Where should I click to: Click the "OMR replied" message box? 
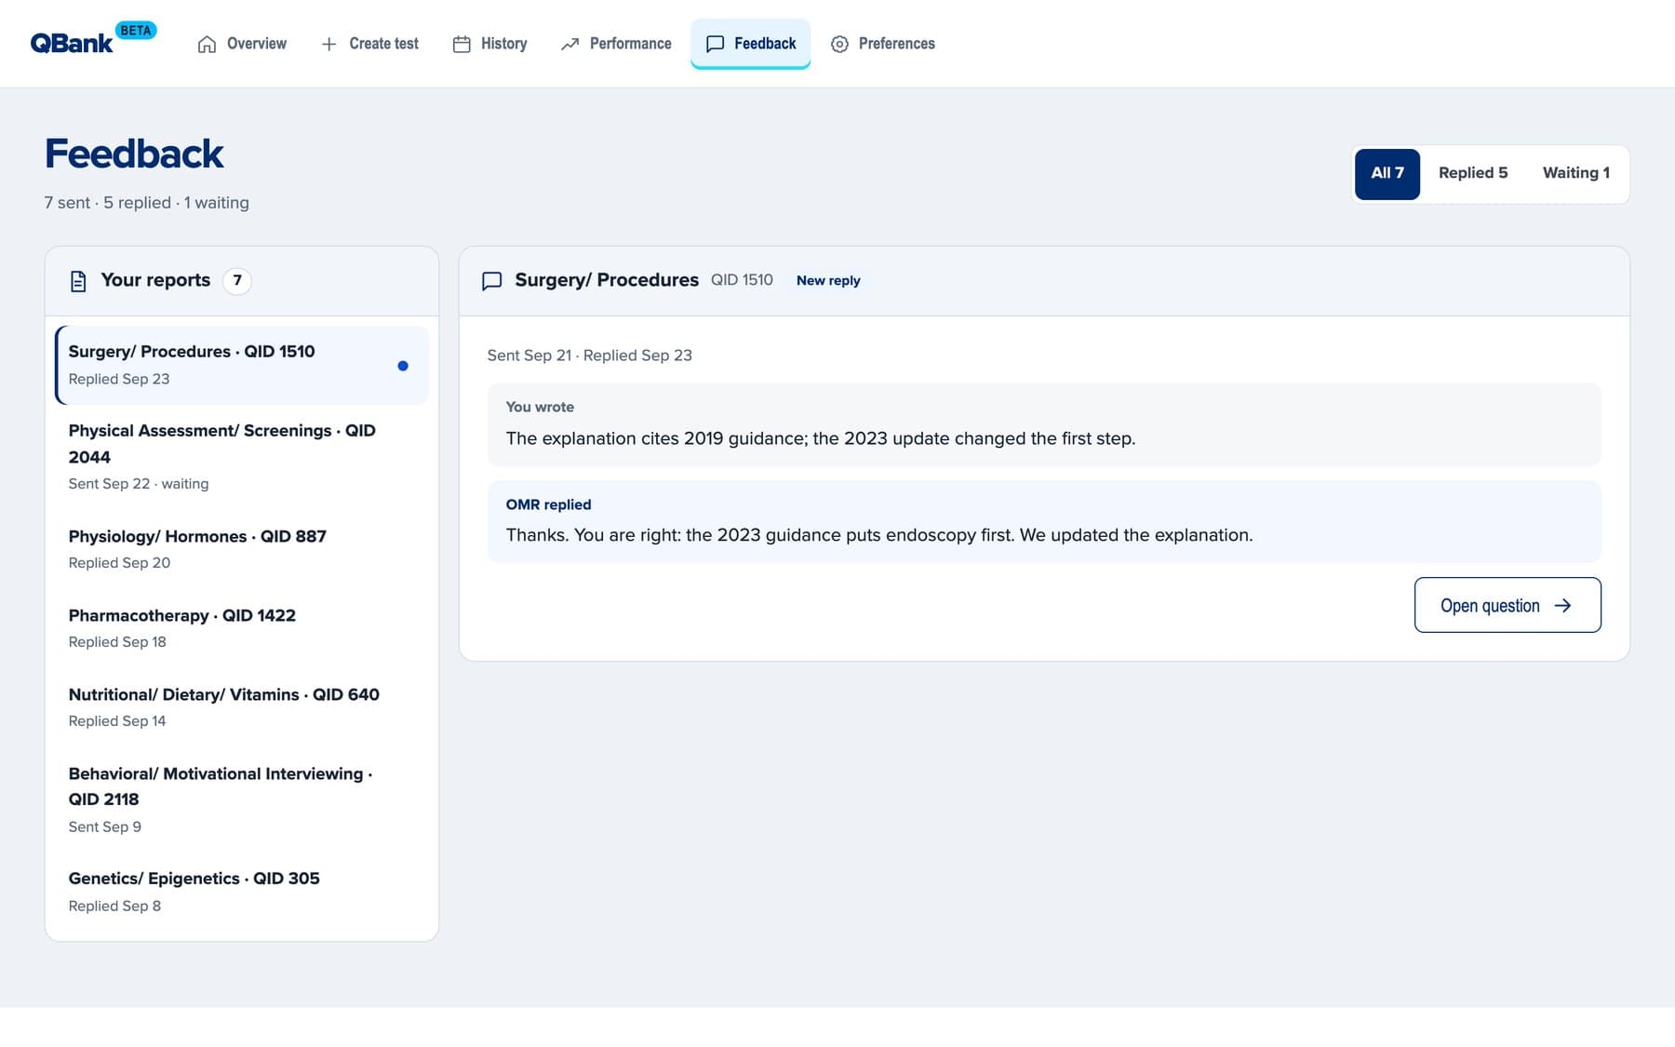pos(1044,521)
